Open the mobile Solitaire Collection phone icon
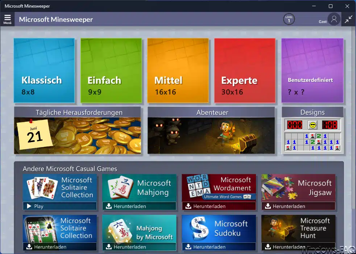The image size is (356, 254). 41,229
